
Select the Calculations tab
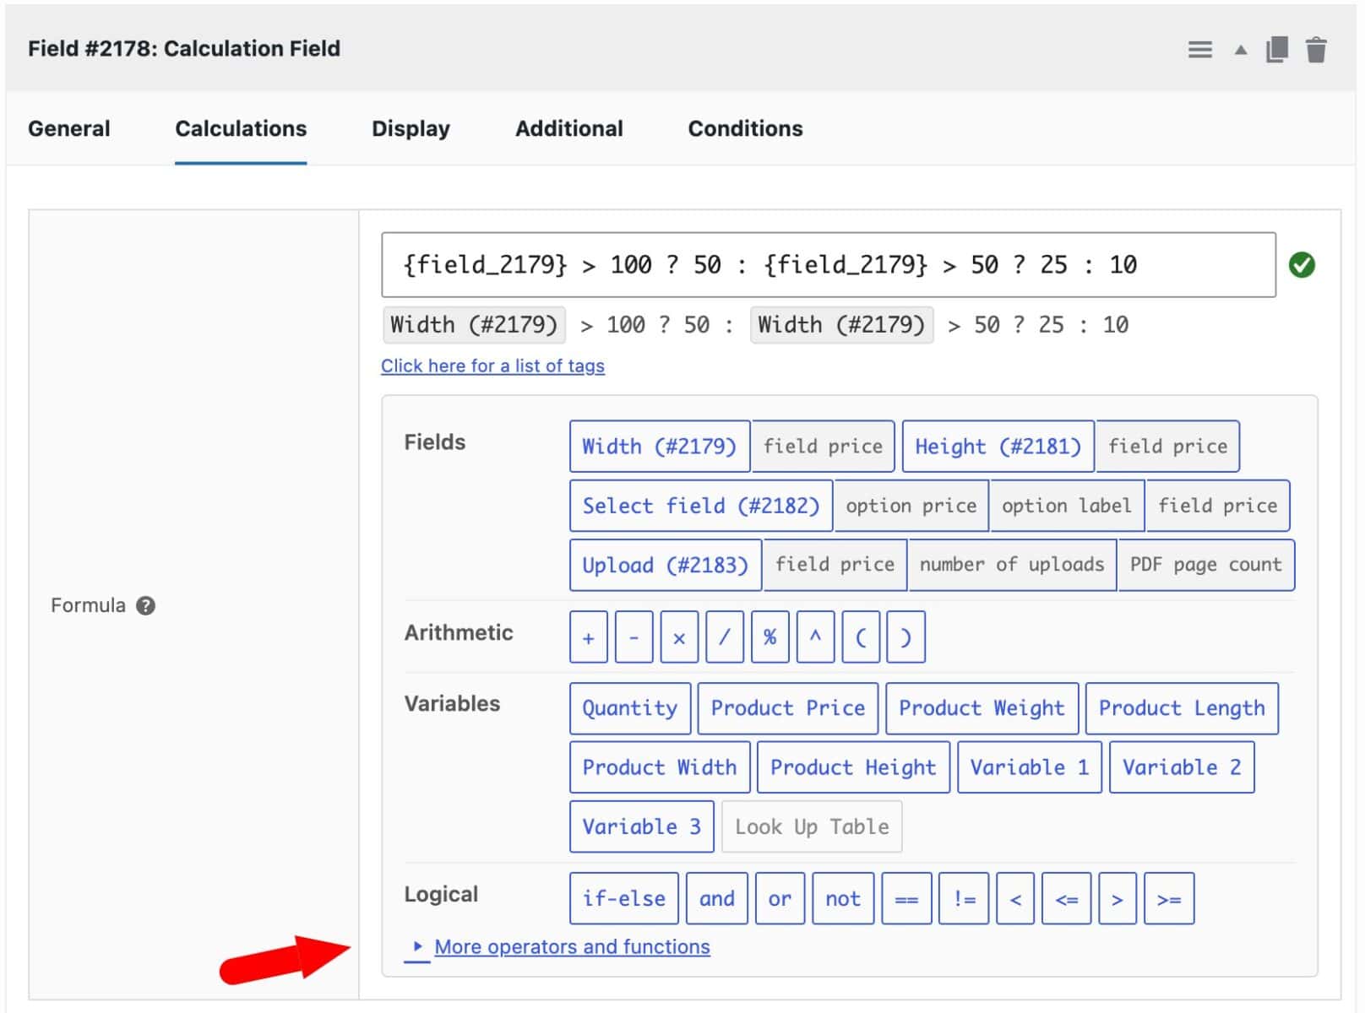point(241,128)
